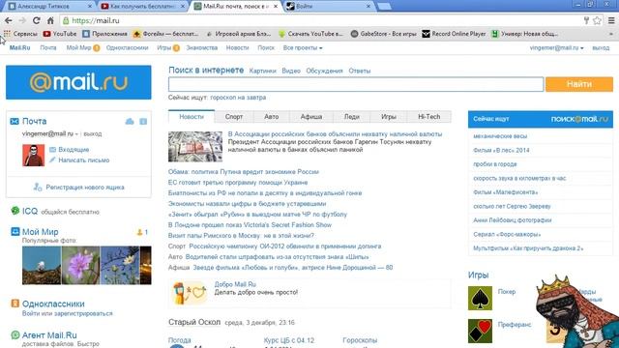Open Видео search category
The width and height of the screenshot is (619, 348).
[x=291, y=71]
